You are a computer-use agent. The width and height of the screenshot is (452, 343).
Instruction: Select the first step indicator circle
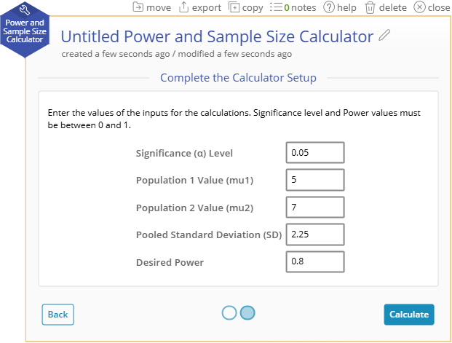click(229, 312)
